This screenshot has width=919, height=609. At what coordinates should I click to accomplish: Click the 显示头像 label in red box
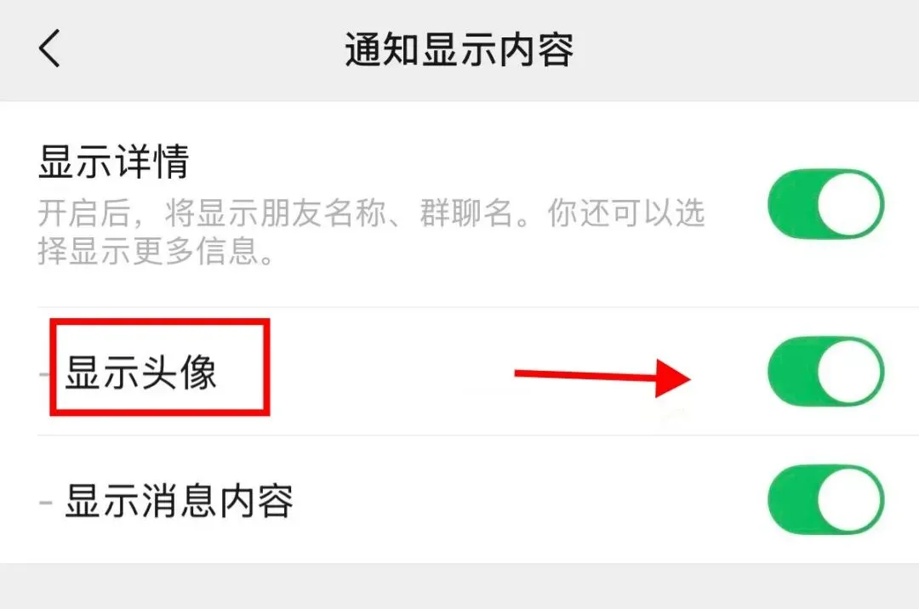click(x=140, y=373)
